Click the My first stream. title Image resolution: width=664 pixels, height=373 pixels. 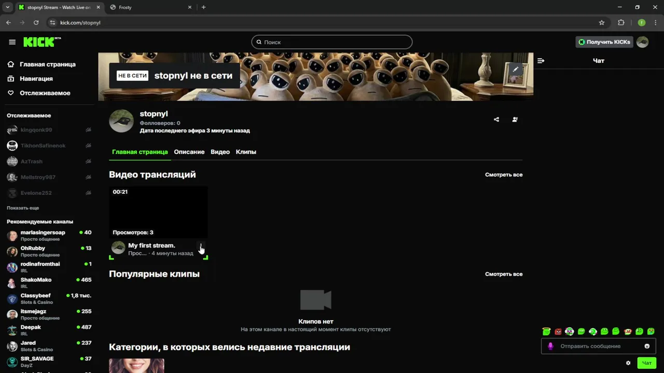point(151,246)
